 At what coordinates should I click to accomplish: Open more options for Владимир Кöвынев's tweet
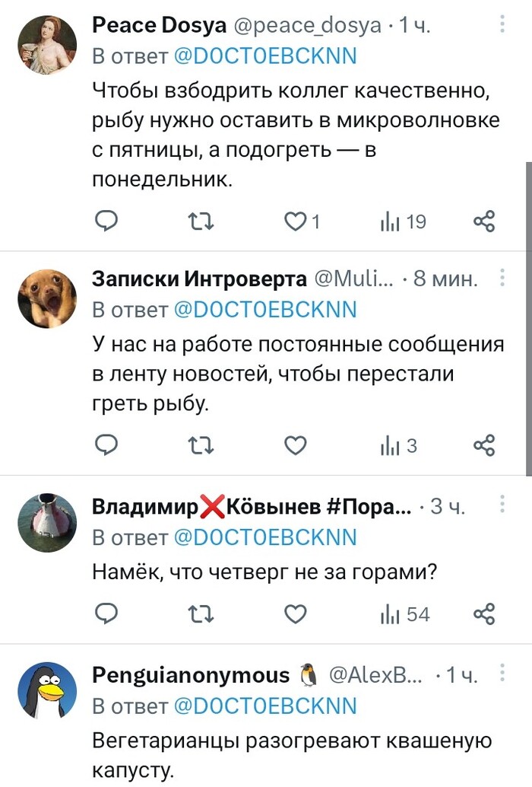click(502, 504)
